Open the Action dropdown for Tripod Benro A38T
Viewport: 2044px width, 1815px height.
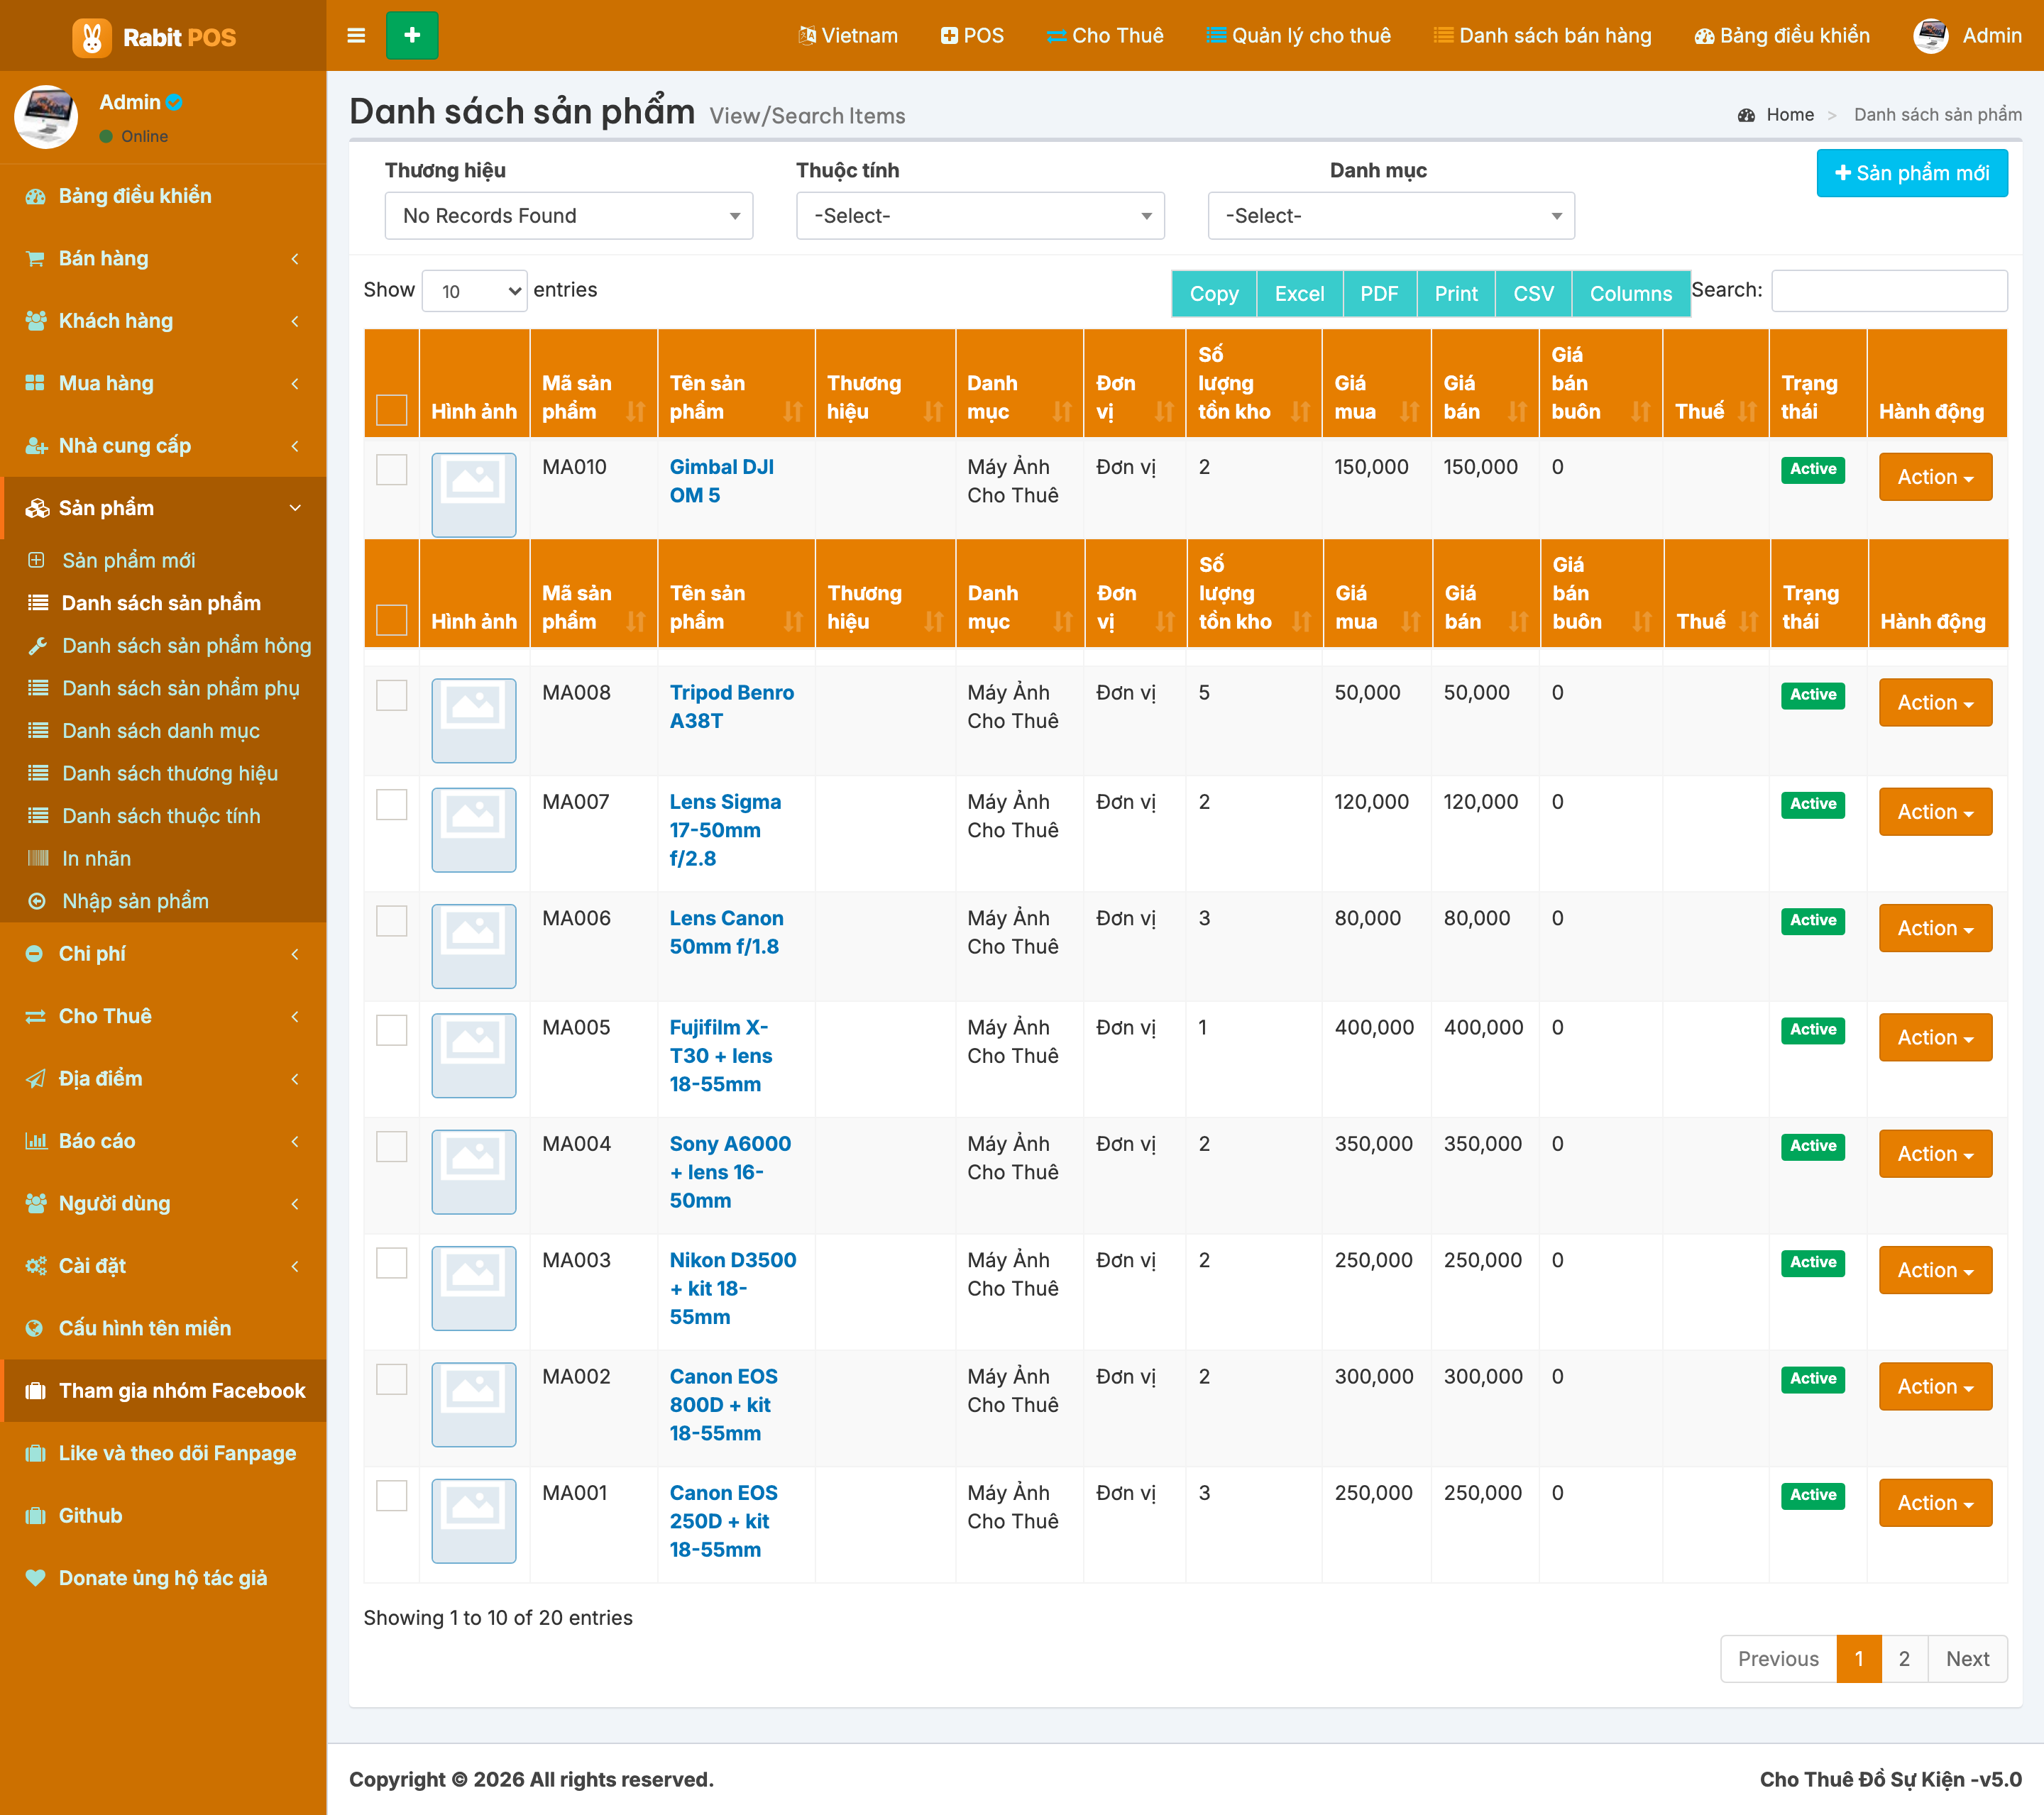click(1935, 703)
